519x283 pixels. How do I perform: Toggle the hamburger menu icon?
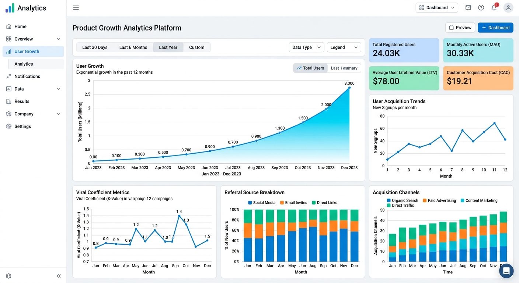coord(76,8)
